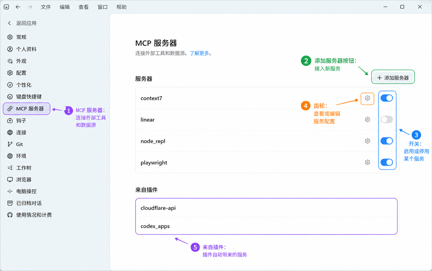Screen dimensions: 432x271
Task: Disable the playwright server toggle
Action: point(387,162)
